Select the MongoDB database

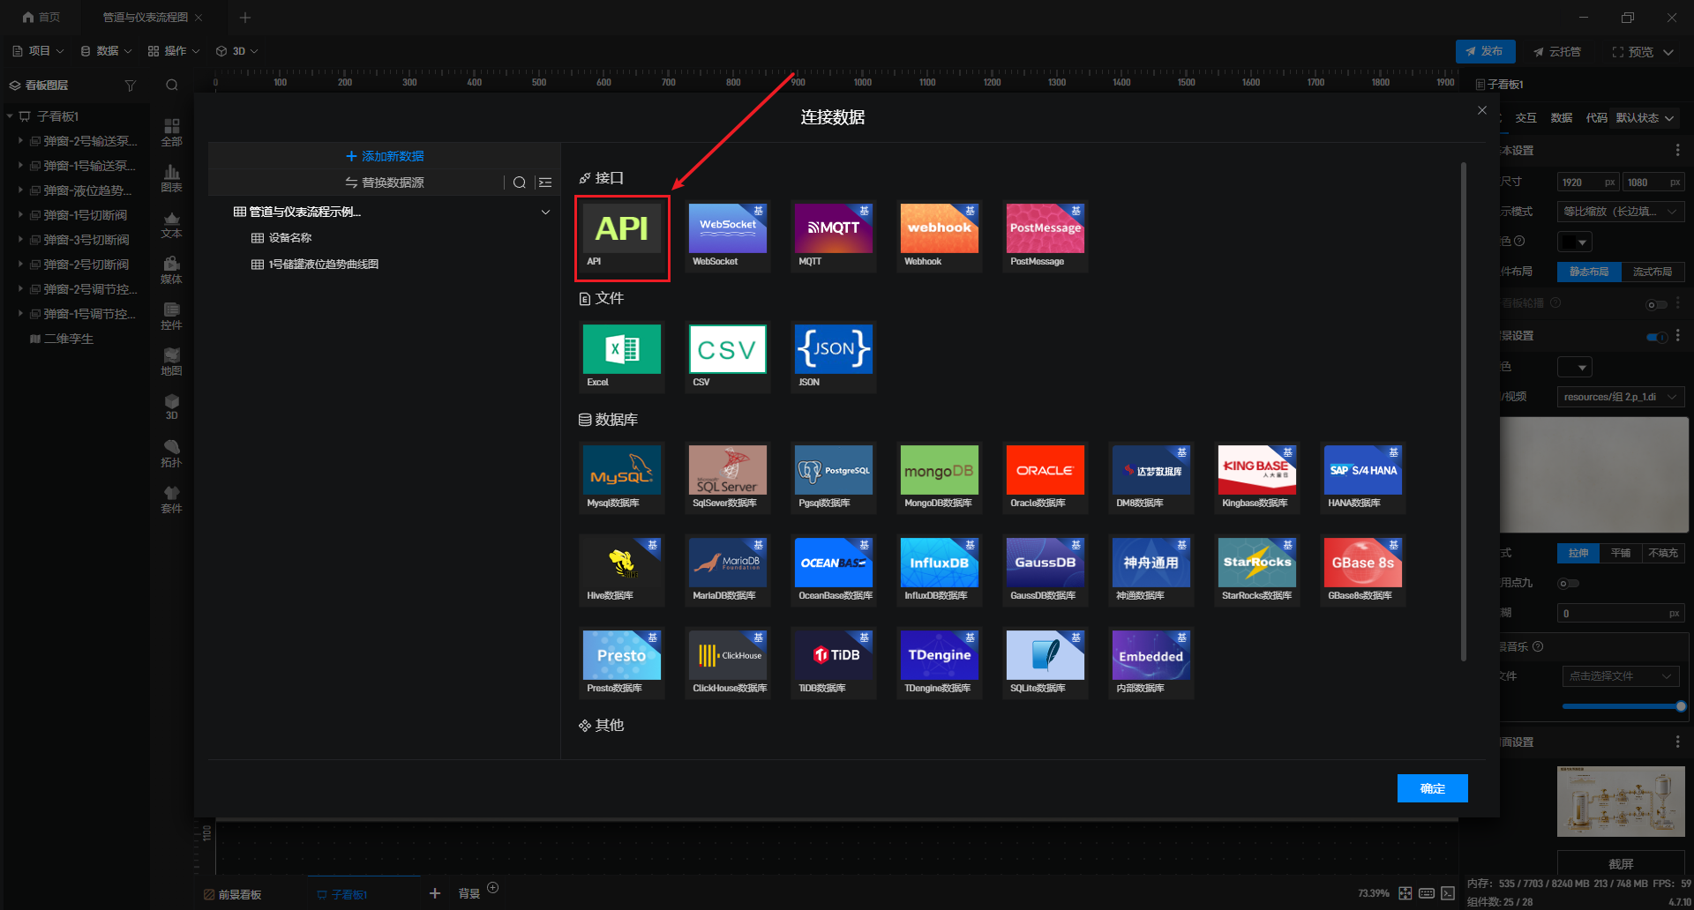pos(940,478)
